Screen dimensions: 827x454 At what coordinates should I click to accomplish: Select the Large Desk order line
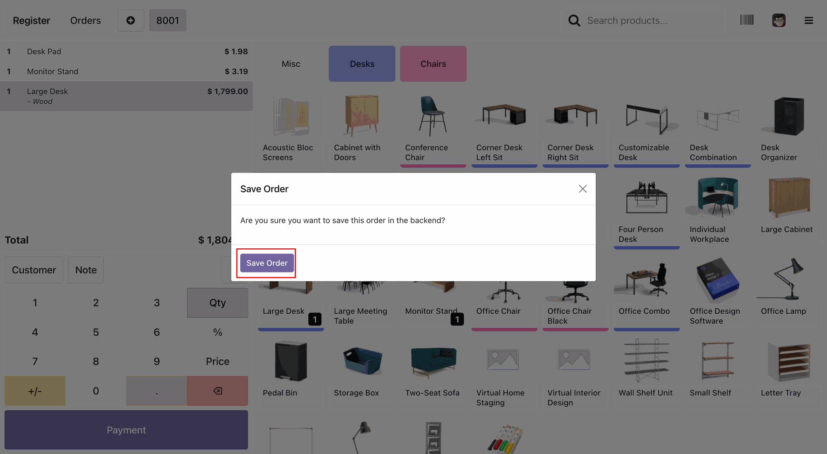pos(126,96)
